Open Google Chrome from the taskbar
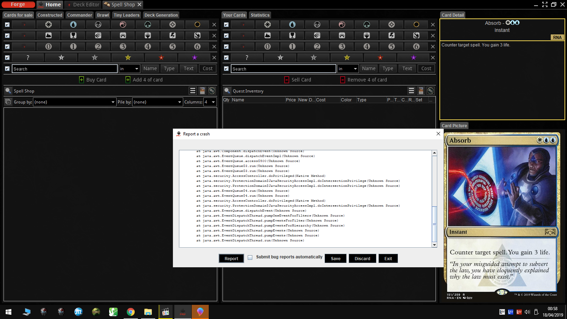The width and height of the screenshot is (567, 319). click(131, 312)
